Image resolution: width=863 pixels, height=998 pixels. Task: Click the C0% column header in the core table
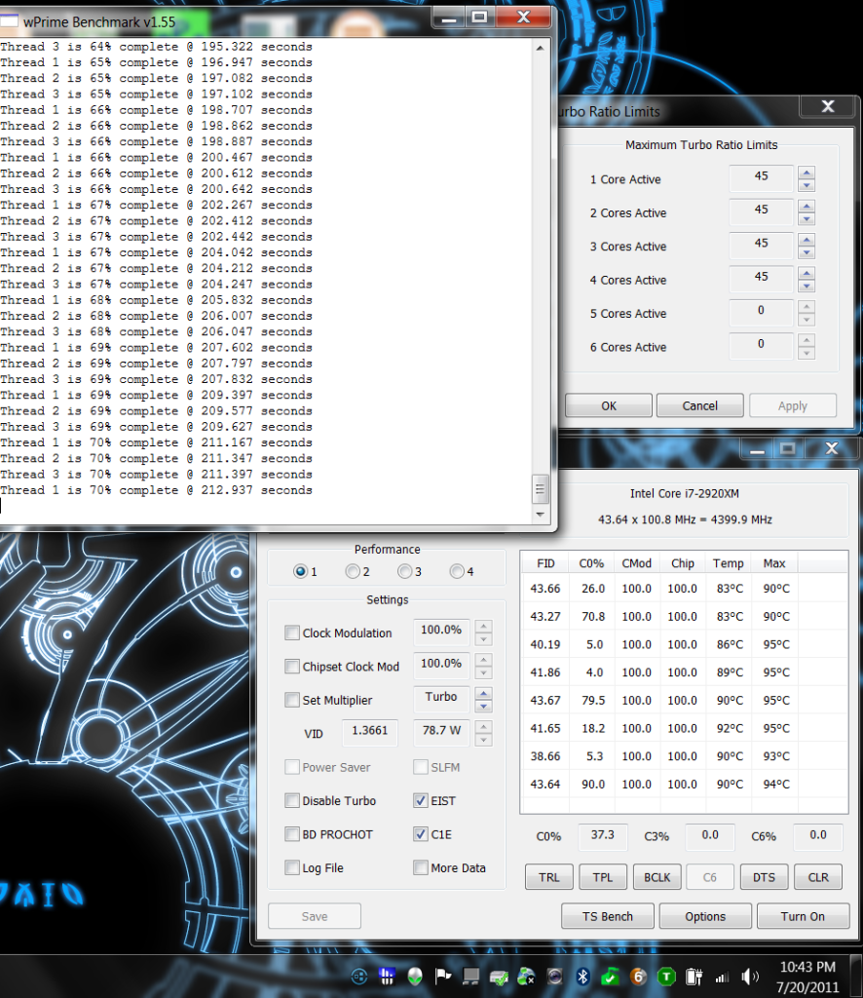point(591,563)
